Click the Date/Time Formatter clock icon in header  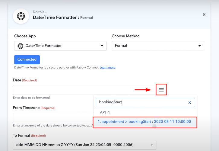21,16
